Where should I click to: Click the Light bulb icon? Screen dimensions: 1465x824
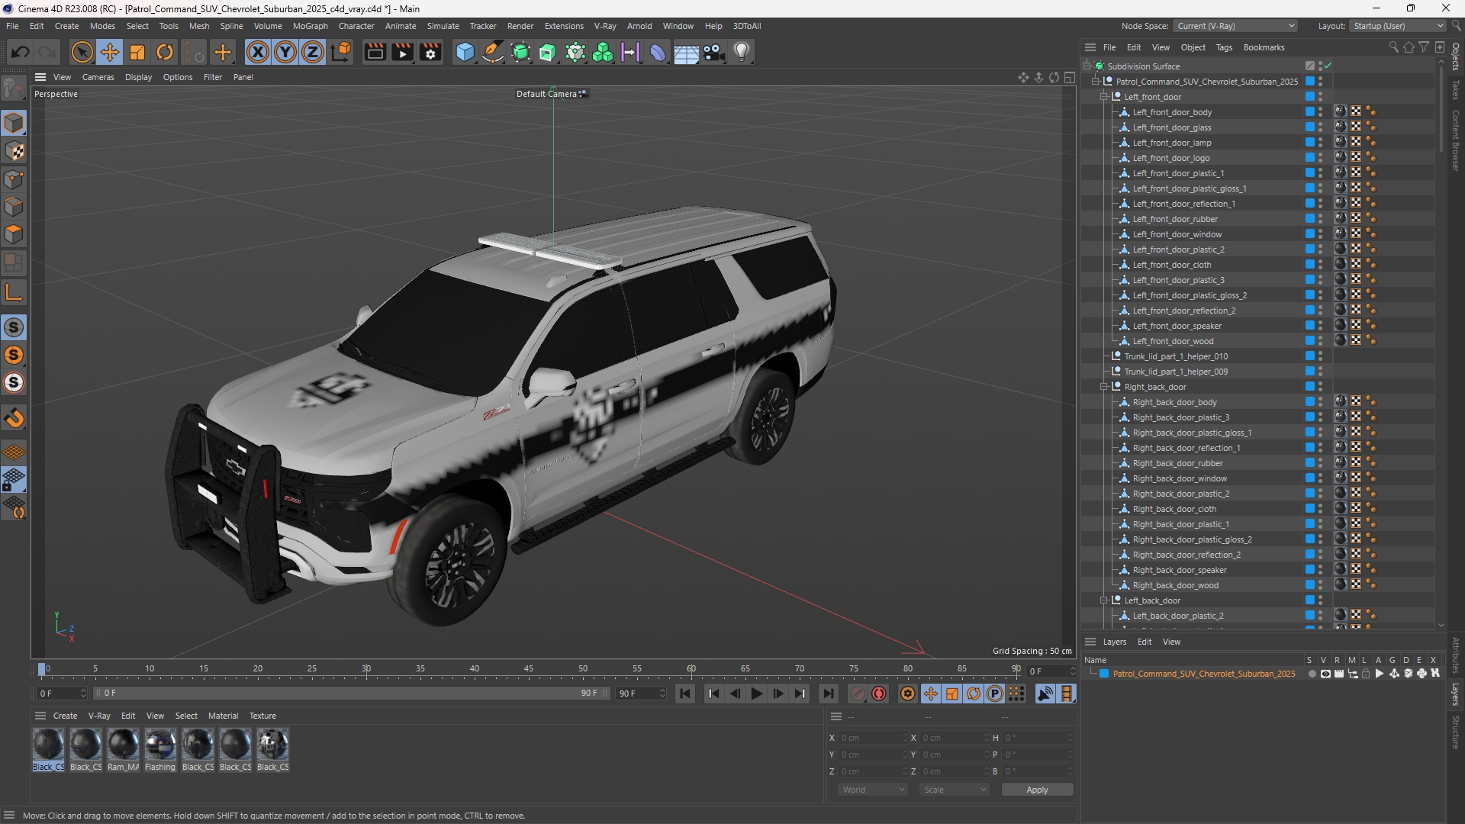(742, 52)
